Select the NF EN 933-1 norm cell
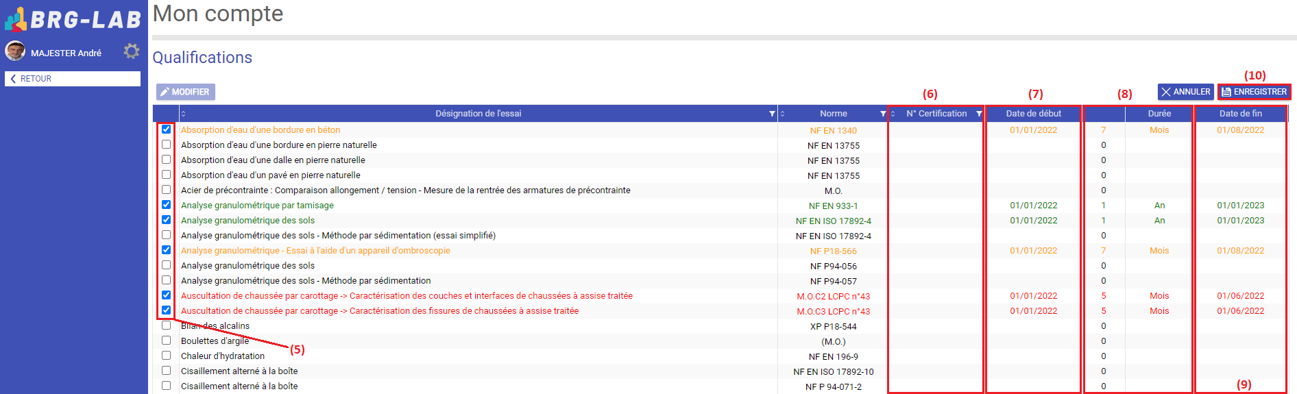 [833, 206]
